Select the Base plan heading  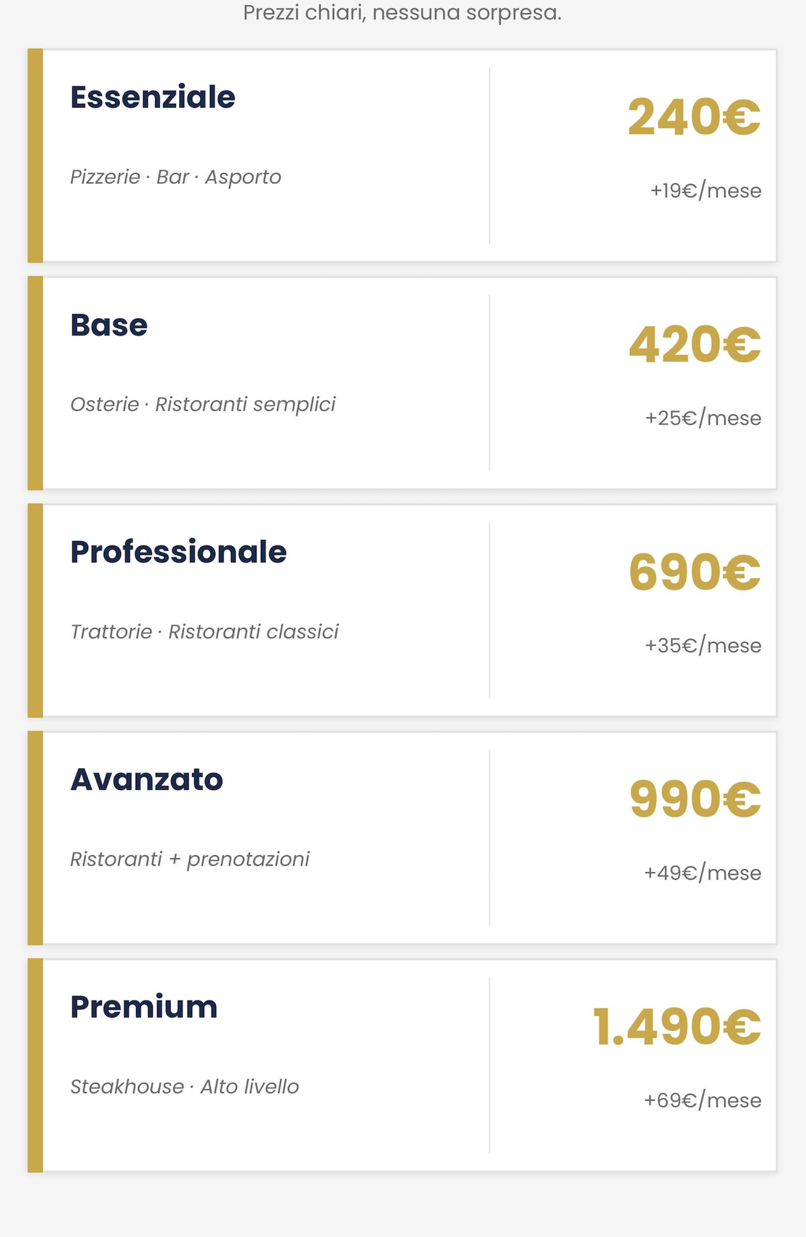(x=109, y=325)
